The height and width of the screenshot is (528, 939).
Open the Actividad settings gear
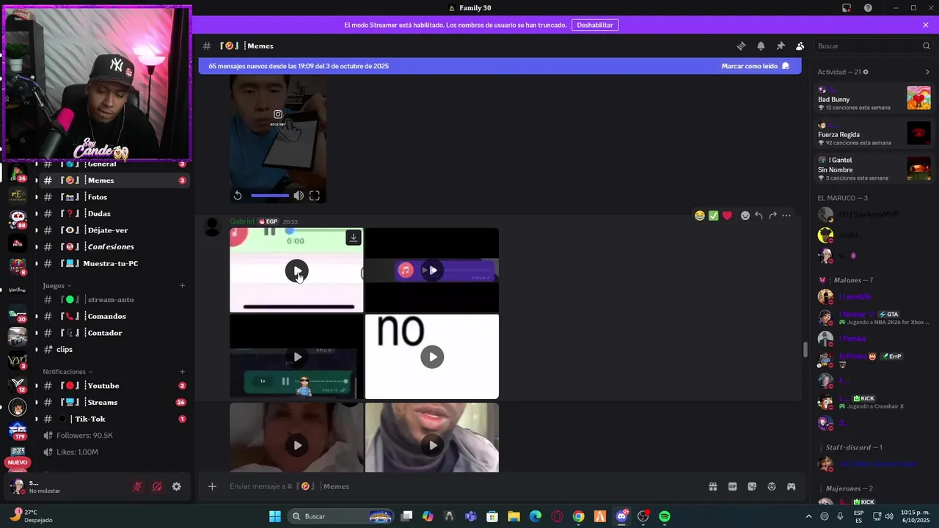tap(866, 72)
